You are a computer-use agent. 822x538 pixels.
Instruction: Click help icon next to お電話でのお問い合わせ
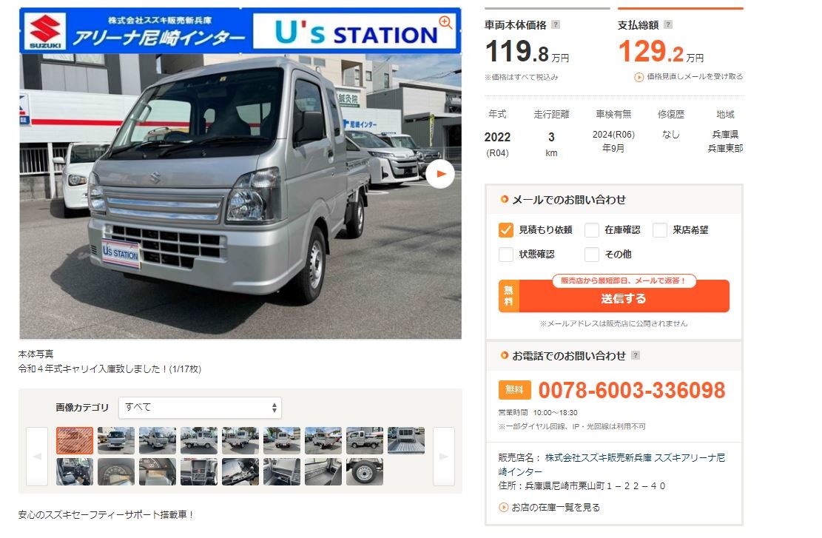tap(636, 355)
